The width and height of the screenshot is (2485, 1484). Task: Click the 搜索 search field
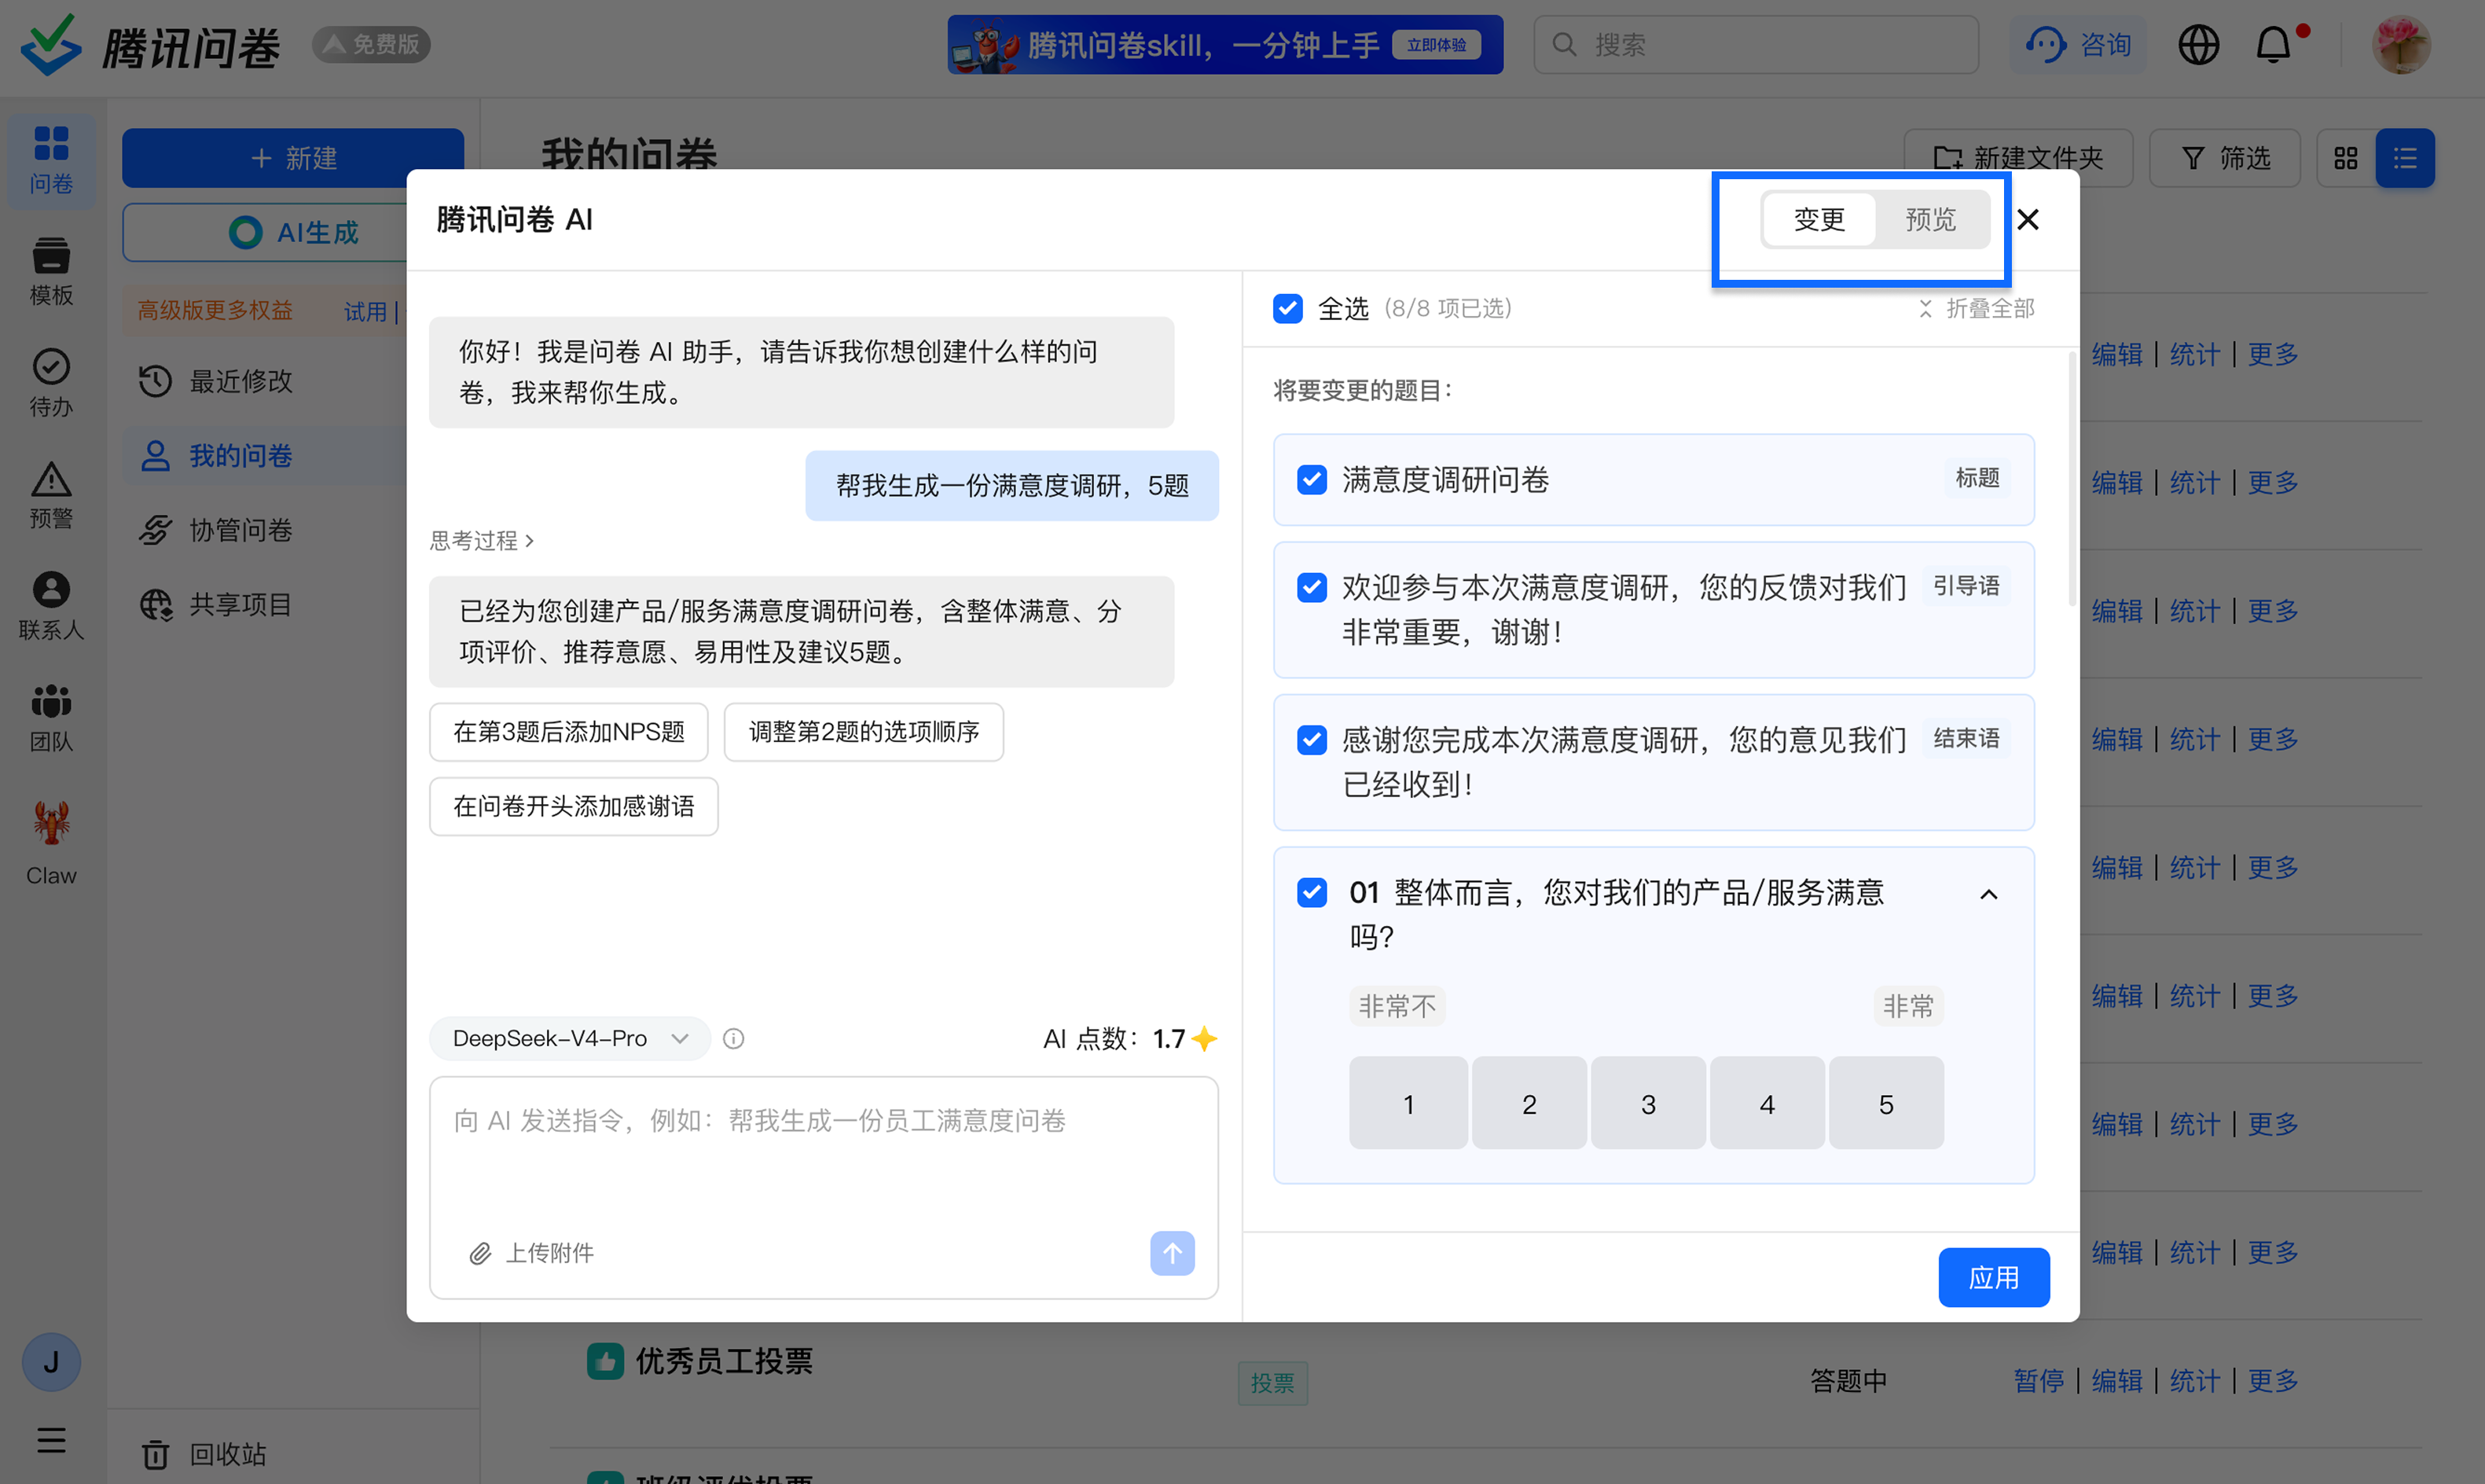(1756, 45)
